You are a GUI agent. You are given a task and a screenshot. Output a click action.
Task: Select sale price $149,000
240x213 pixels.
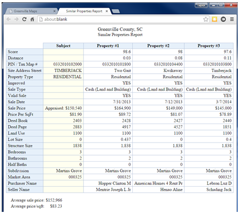(174, 108)
